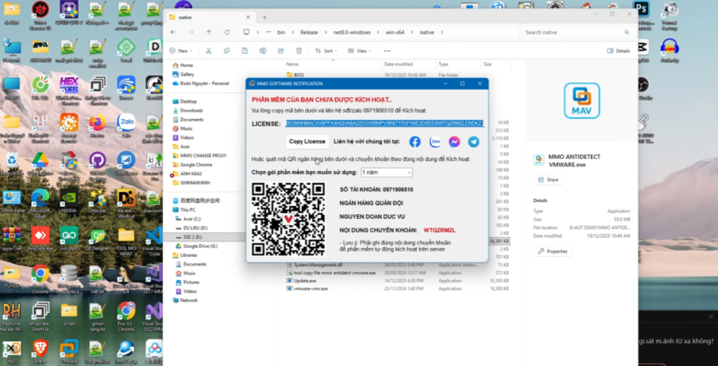Open the View dropdown in Explorer
The height and width of the screenshot is (366, 718).
tap(359, 51)
